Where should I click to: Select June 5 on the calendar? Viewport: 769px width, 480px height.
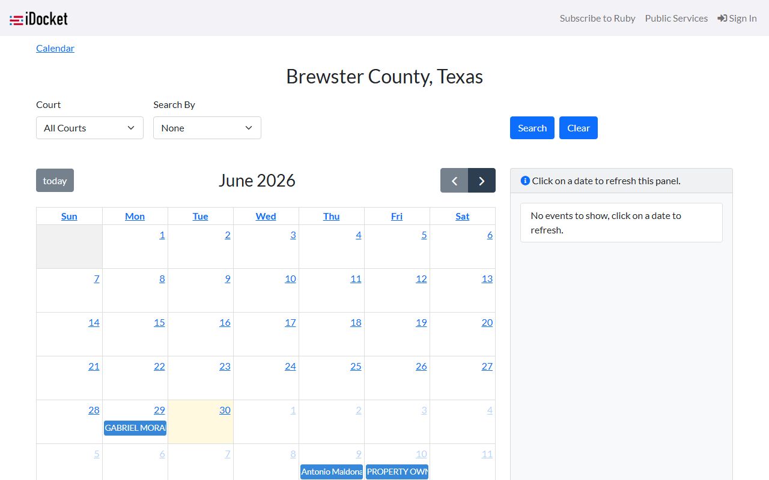[x=424, y=235]
